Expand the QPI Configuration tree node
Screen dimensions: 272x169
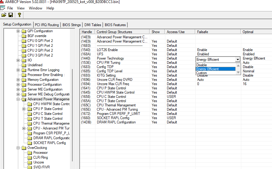coord(18,31)
